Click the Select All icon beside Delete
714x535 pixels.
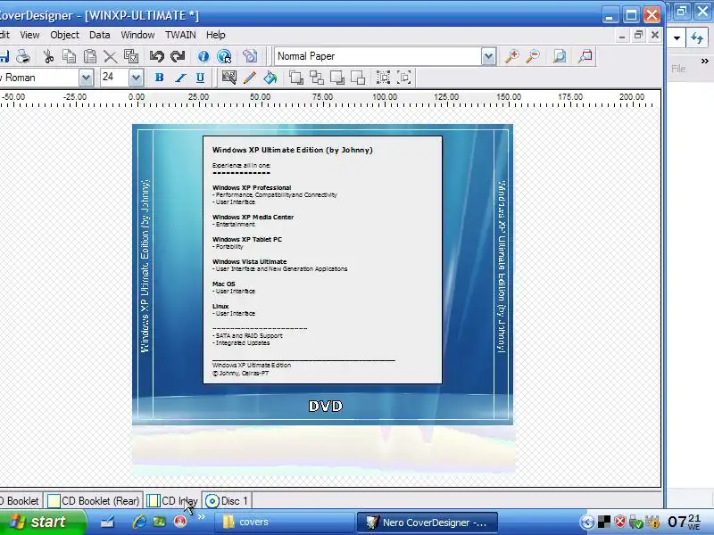131,56
